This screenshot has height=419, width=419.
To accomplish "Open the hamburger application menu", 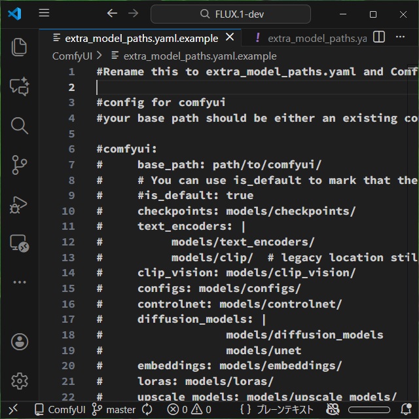I will pyautogui.click(x=44, y=14).
